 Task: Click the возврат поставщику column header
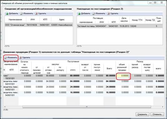click(147, 67)
